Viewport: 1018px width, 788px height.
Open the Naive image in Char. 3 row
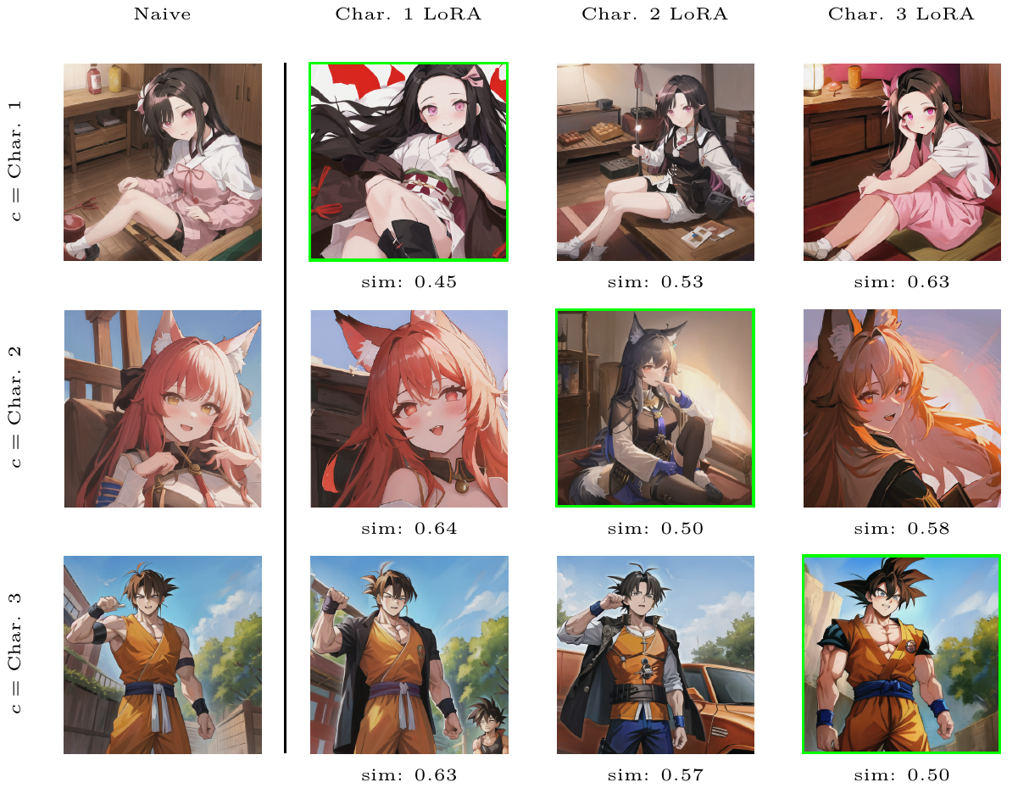[x=163, y=655]
